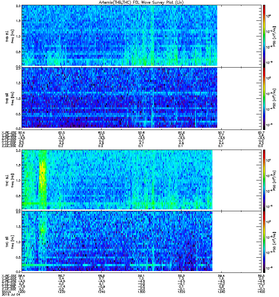Click the 1.5 frequency tick of THC B⊥ panel

pos(18,165)
